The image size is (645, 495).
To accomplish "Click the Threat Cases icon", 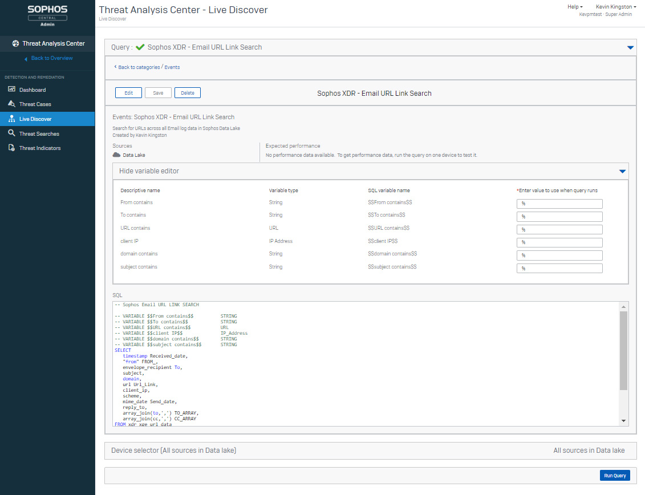I will [x=11, y=104].
